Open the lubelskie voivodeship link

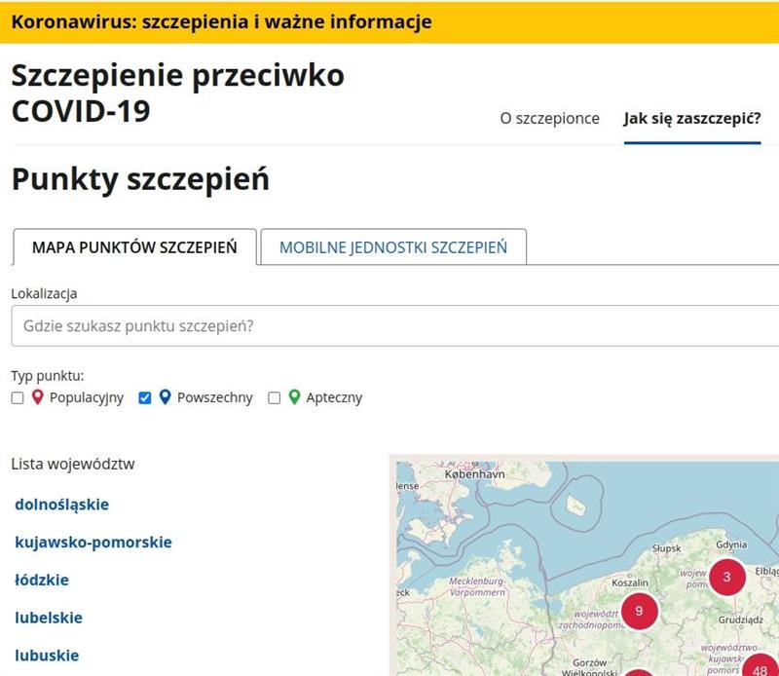click(x=49, y=618)
